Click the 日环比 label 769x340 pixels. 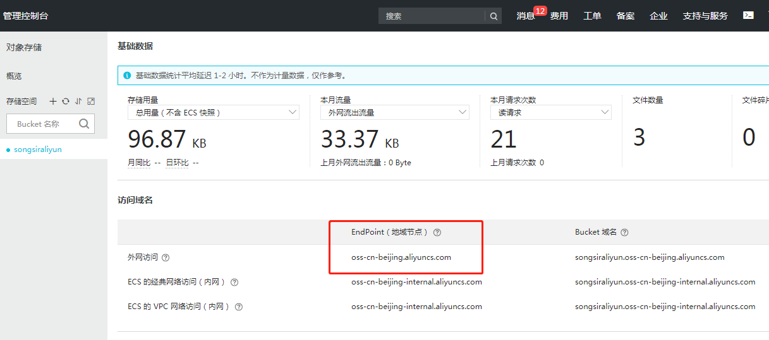tap(177, 162)
